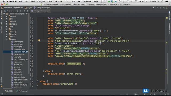171x96 pixels.
Task: Expand the css folder
Action: [7, 19]
